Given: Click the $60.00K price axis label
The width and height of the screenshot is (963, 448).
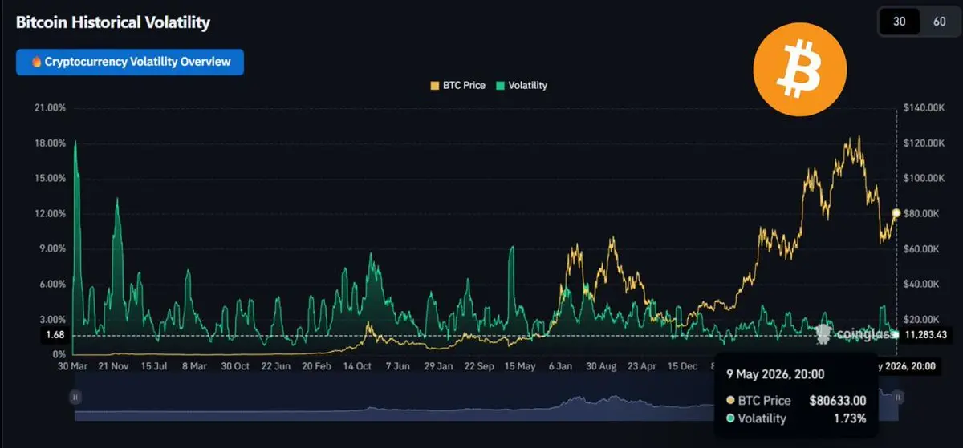Looking at the screenshot, I should (921, 249).
